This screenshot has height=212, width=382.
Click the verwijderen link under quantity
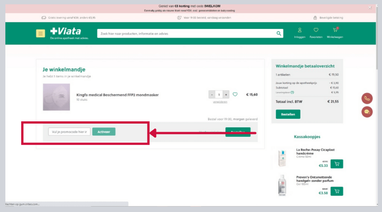click(220, 102)
